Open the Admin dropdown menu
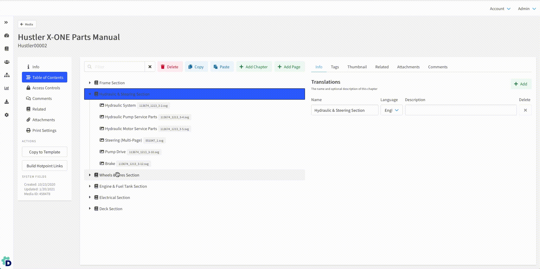 tap(527, 9)
